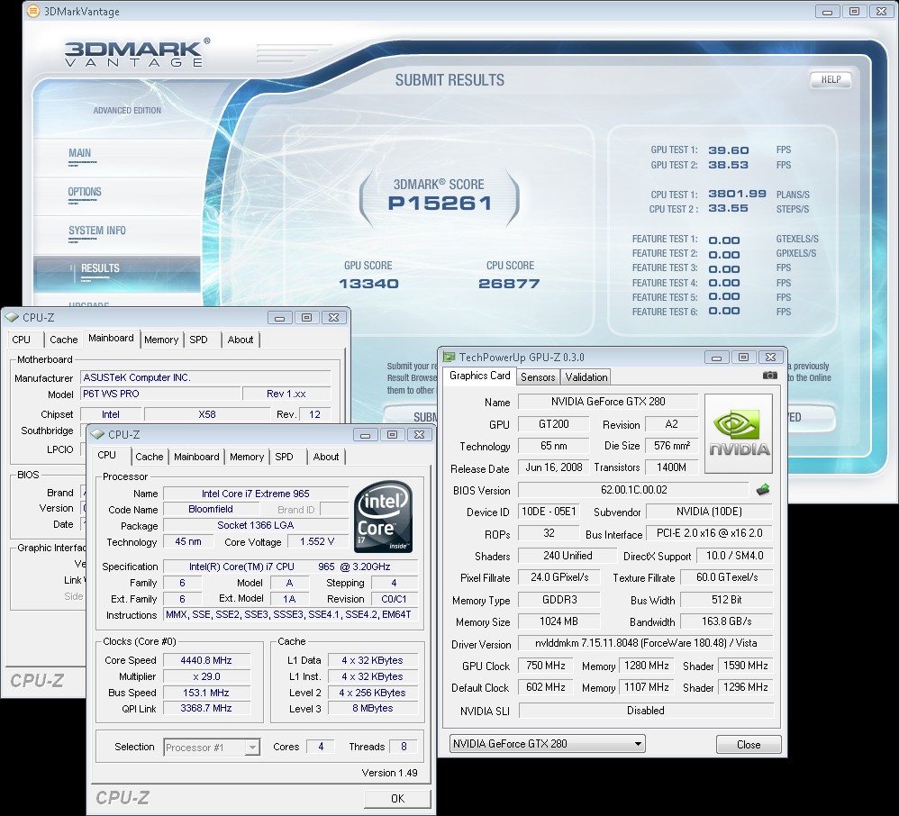Image resolution: width=899 pixels, height=816 pixels.
Task: Open Cache tab in front CPU-Z window
Action: [149, 457]
